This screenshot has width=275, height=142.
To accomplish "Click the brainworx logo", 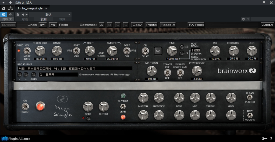I will point(237,71).
